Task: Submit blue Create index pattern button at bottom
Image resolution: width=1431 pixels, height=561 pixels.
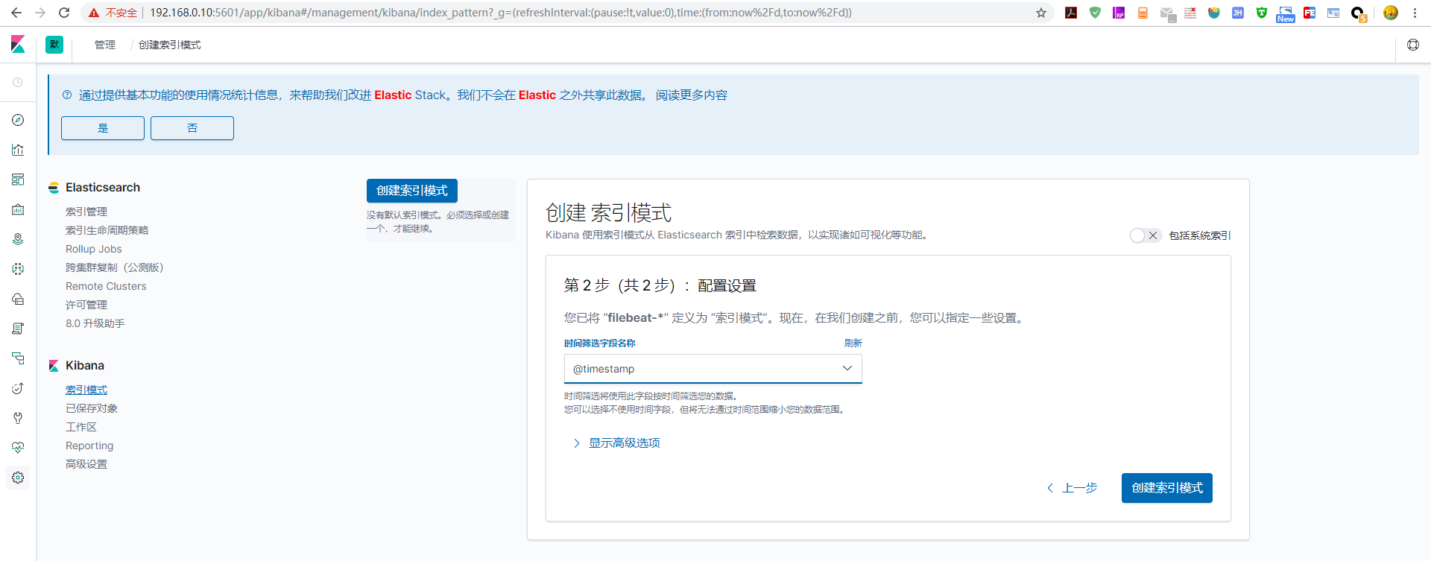Action: (1167, 488)
